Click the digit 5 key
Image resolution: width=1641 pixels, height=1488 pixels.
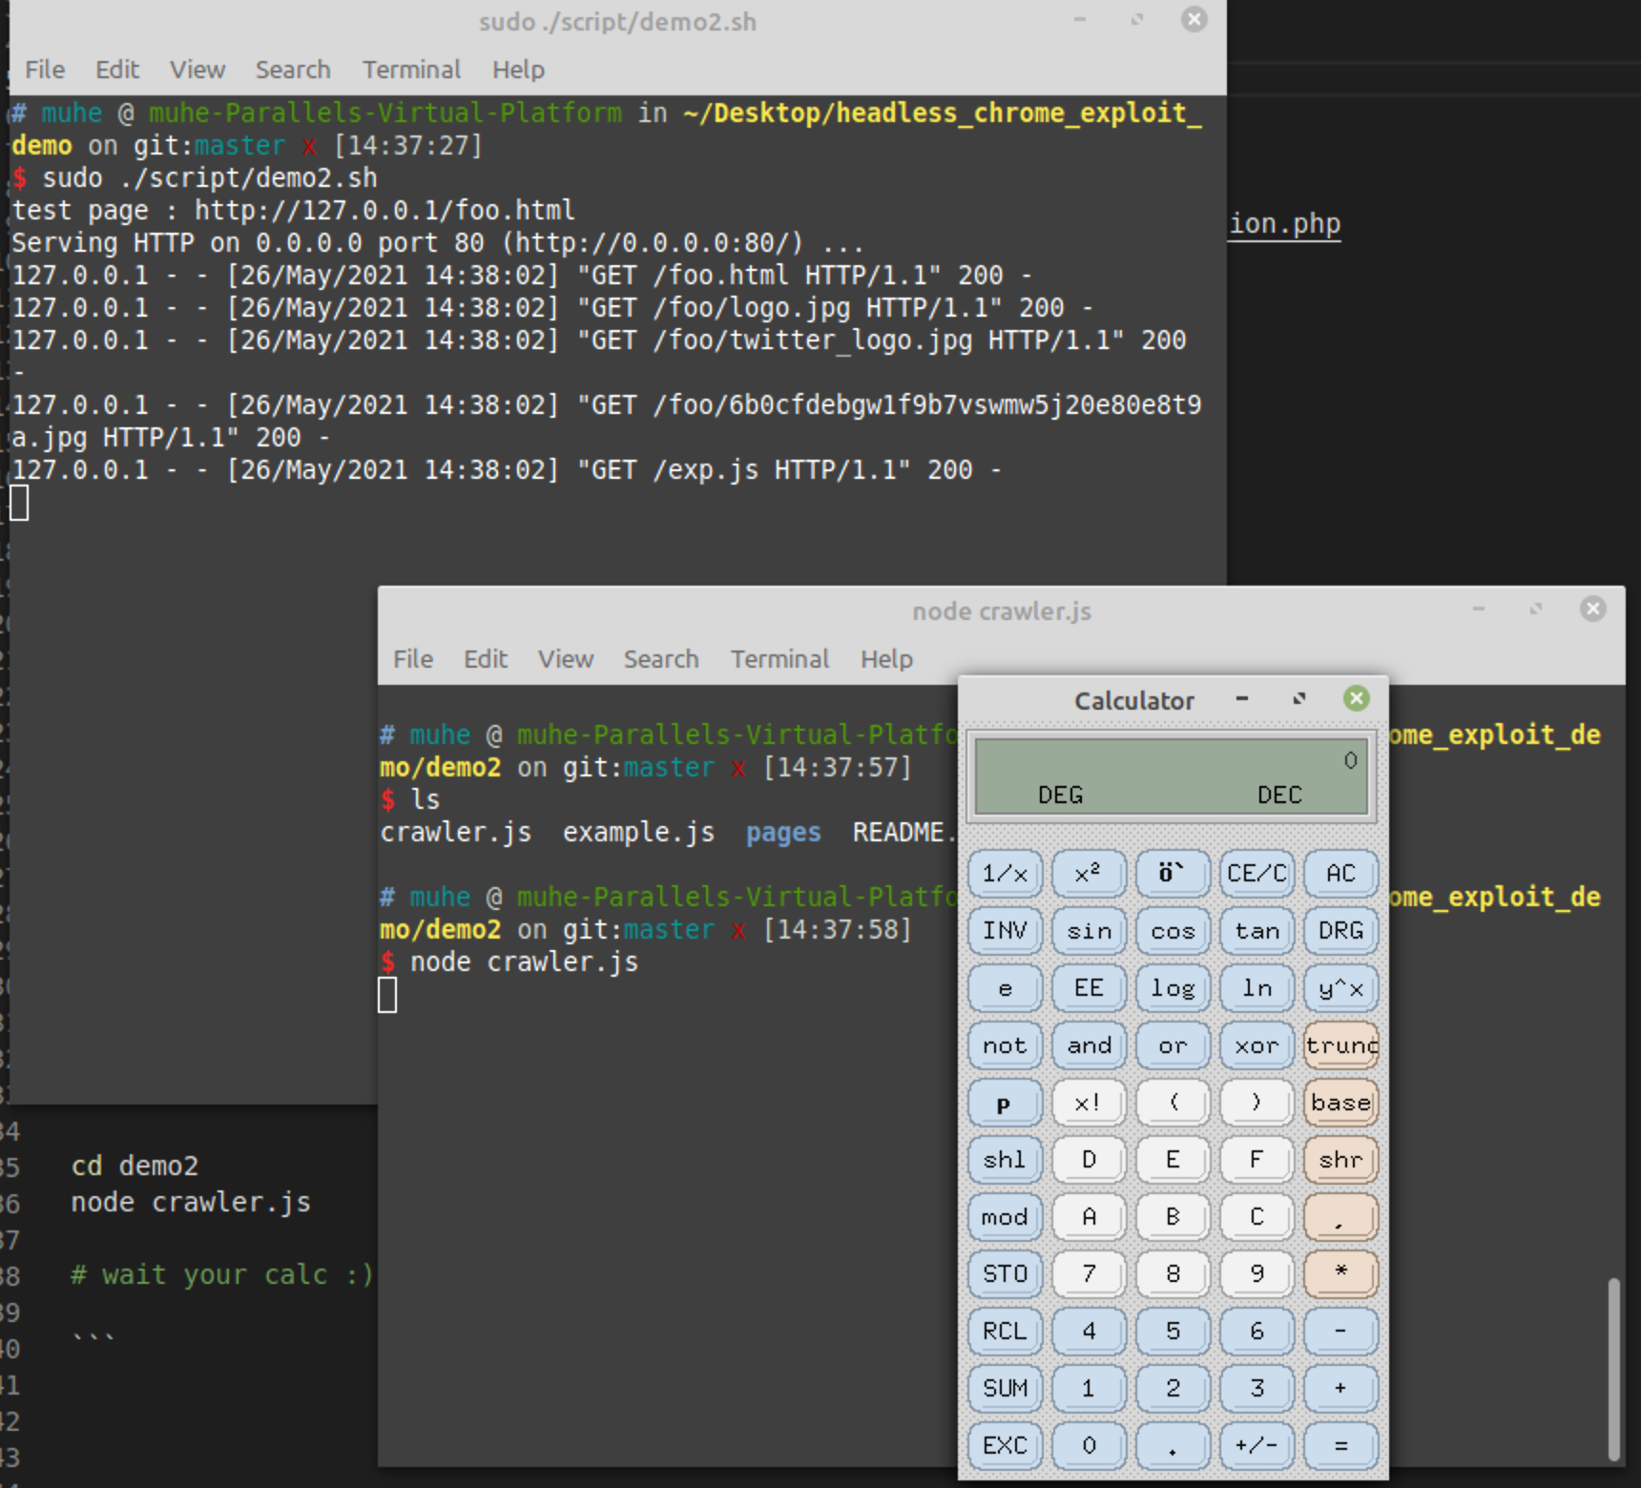[1173, 1332]
